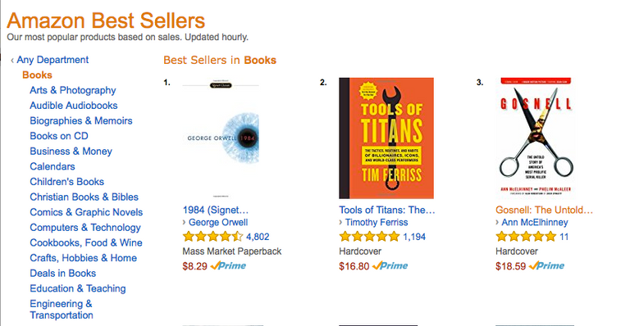Click the Prime badge next to $16.80
The height and width of the screenshot is (326, 630).
click(390, 266)
